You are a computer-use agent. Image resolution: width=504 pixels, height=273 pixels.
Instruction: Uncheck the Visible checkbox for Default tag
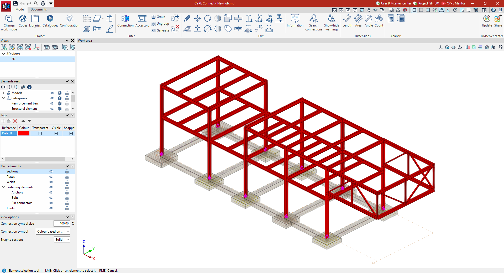point(56,133)
